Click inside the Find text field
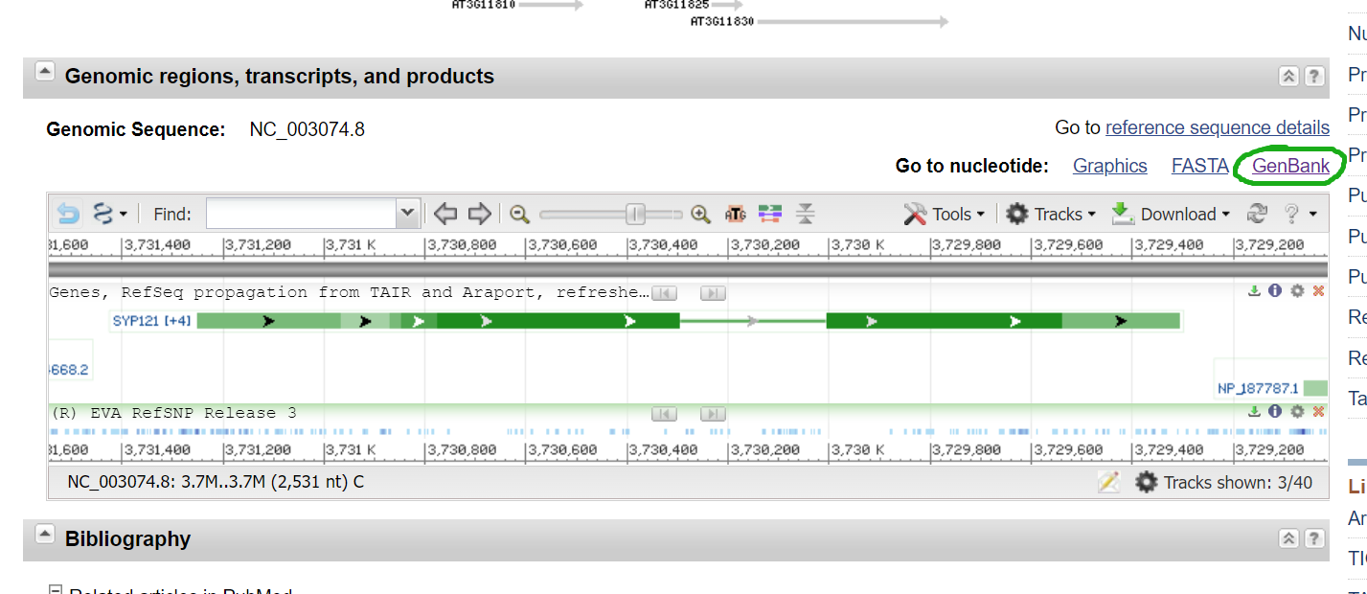The image size is (1367, 594). 301,214
